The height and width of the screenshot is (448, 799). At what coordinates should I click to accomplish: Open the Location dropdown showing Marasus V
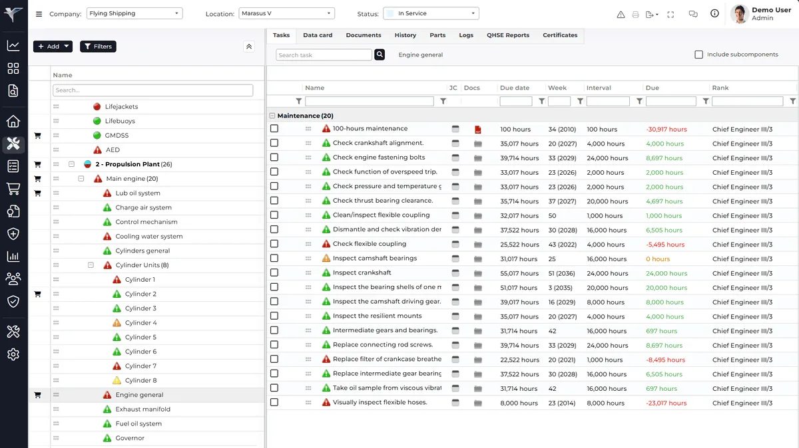point(286,13)
